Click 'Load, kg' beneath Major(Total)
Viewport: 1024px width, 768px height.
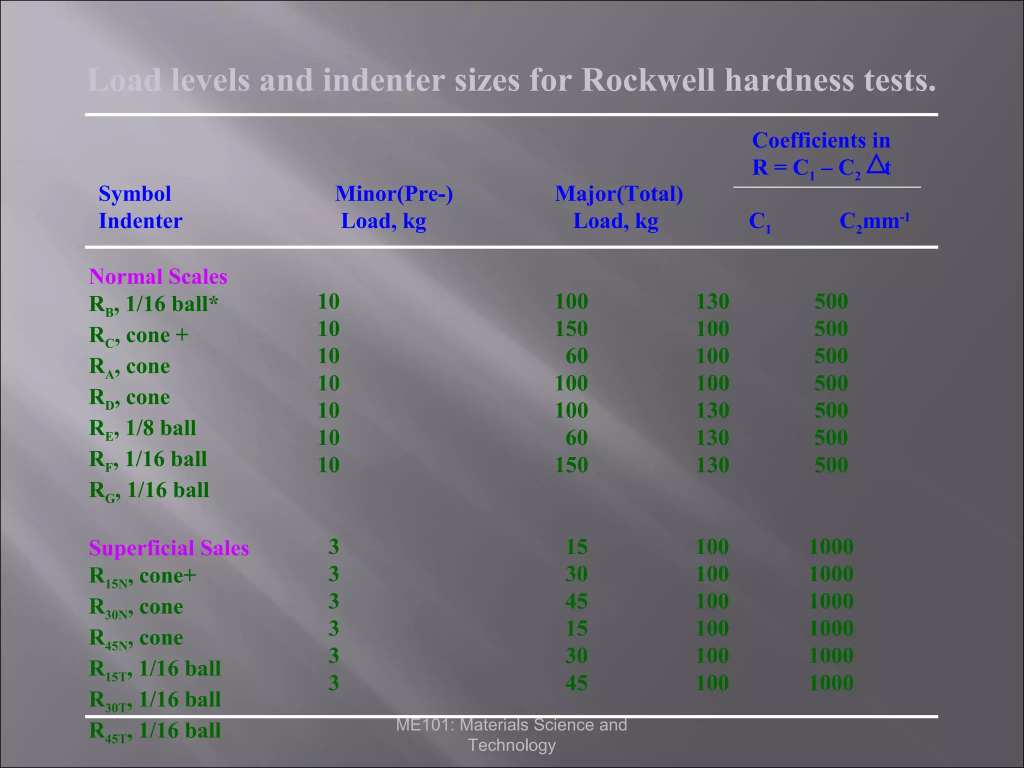pyautogui.click(x=615, y=221)
